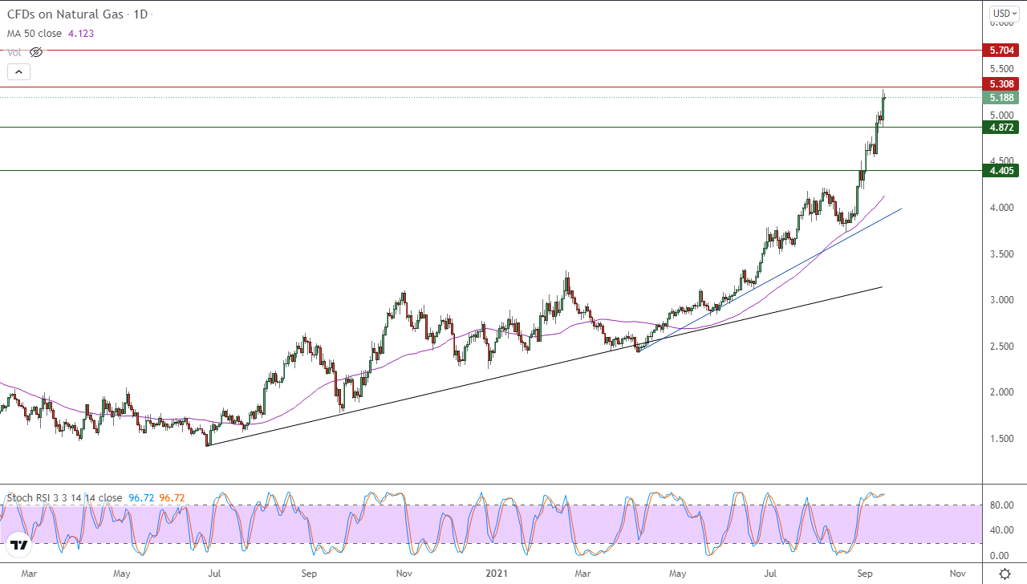Image resolution: width=1027 pixels, height=584 pixels.
Task: Click the 4.000 price scale label
Action: click(x=1002, y=208)
